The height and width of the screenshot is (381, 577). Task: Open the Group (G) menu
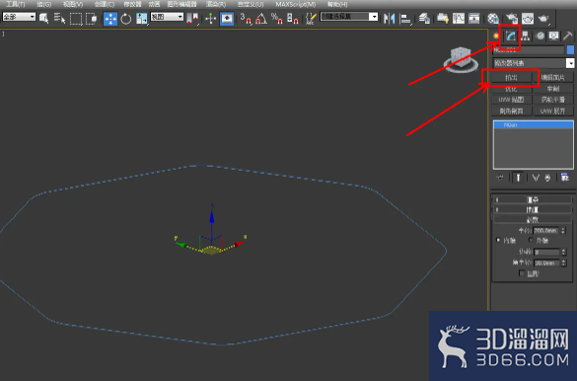(x=44, y=4)
